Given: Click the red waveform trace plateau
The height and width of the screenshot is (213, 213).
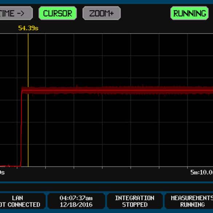Looking at the screenshot, I should click(117, 90).
